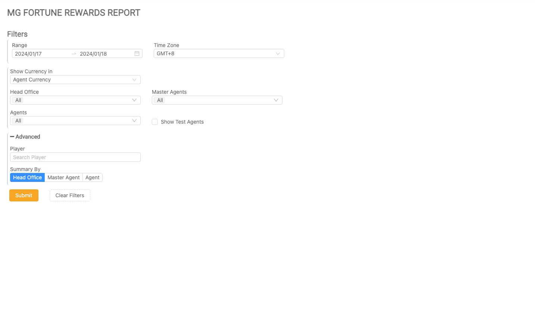535x322 pixels.
Task: Click the Master Agents dropdown chevron
Action: coord(276,100)
